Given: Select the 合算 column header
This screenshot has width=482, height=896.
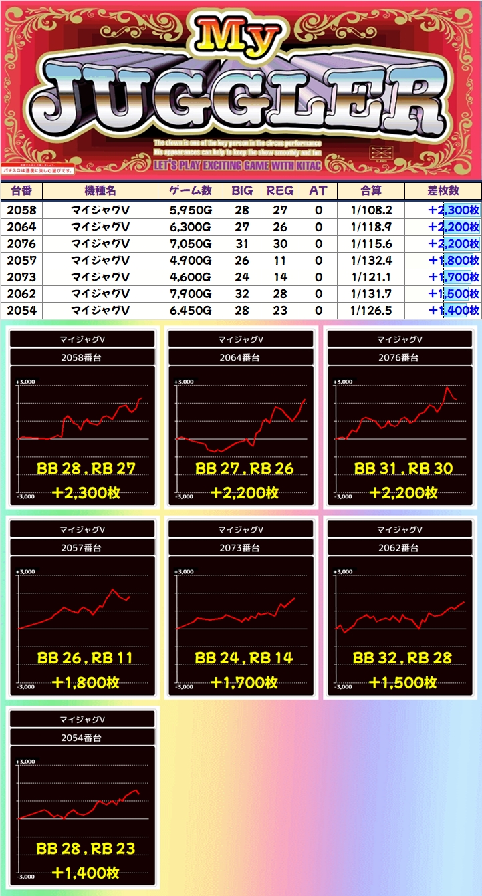Looking at the screenshot, I should [x=370, y=190].
